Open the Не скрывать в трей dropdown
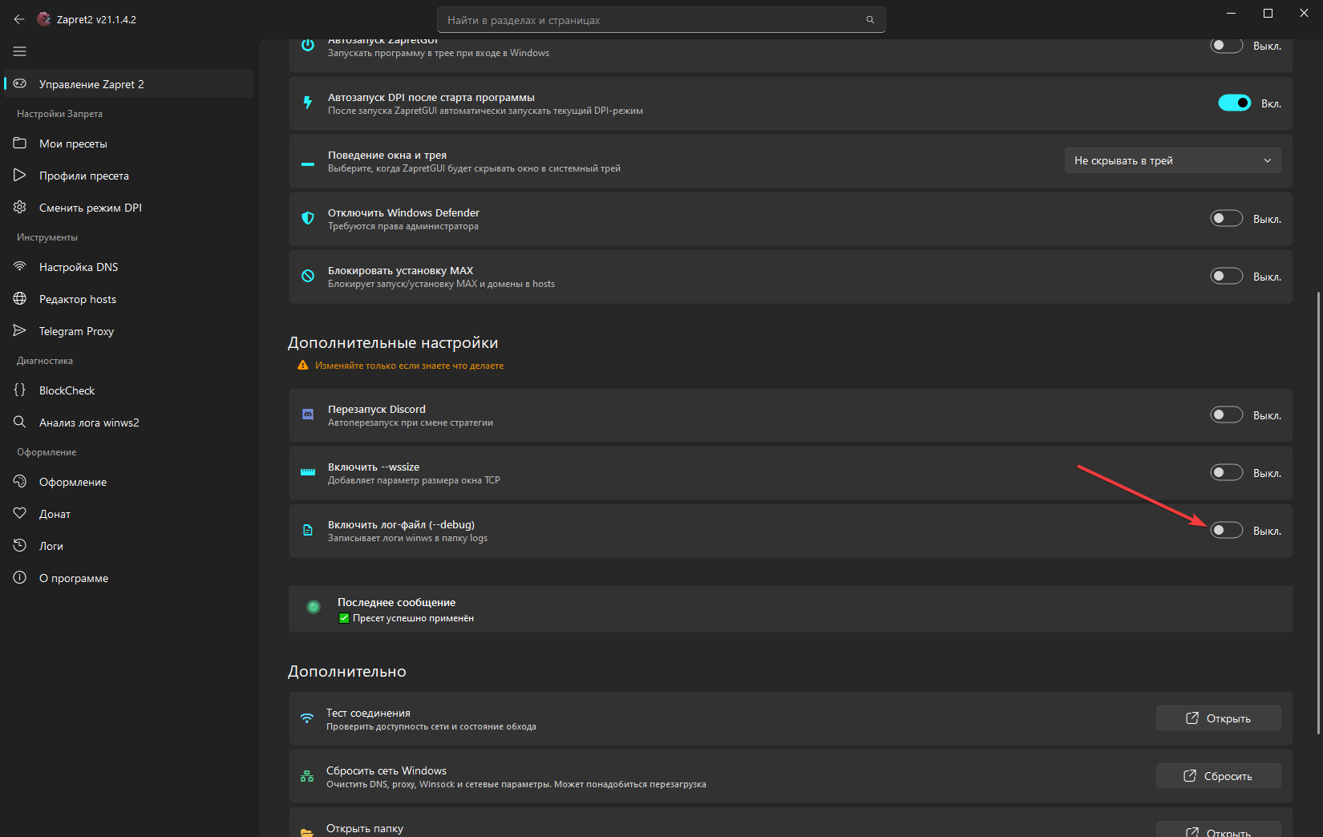This screenshot has height=837, width=1323. [x=1173, y=160]
